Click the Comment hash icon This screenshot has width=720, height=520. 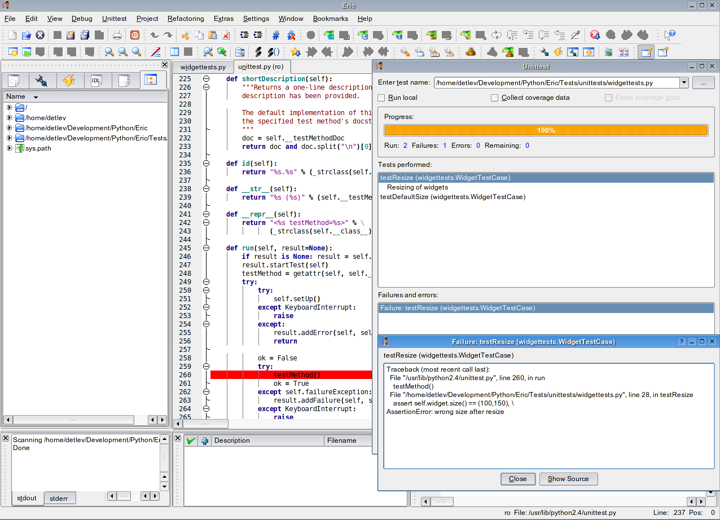click(x=276, y=35)
